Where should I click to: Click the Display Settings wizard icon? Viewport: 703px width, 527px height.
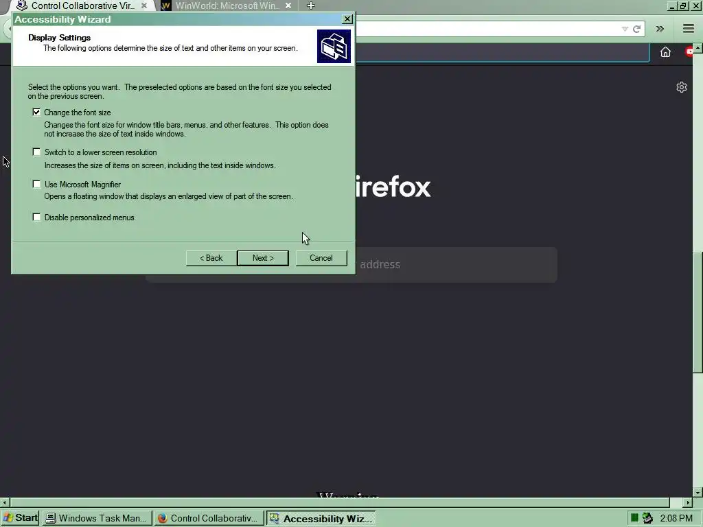(334, 46)
